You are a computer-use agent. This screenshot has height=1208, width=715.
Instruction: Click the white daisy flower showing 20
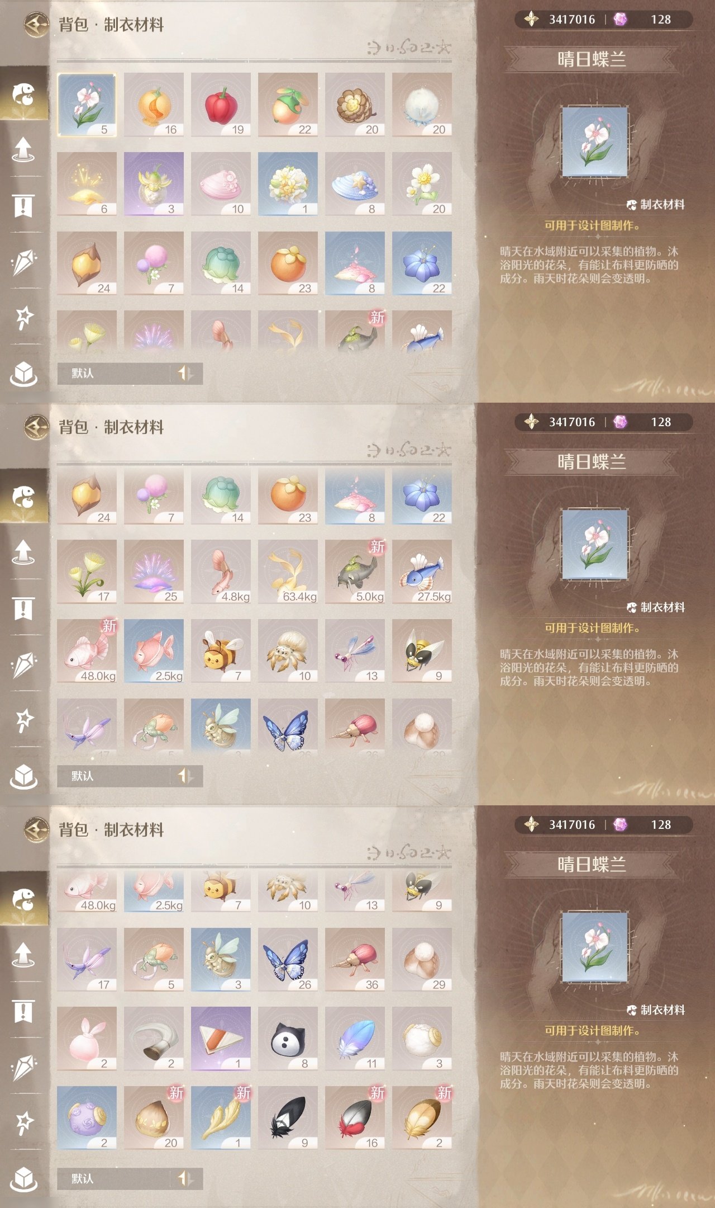(422, 184)
